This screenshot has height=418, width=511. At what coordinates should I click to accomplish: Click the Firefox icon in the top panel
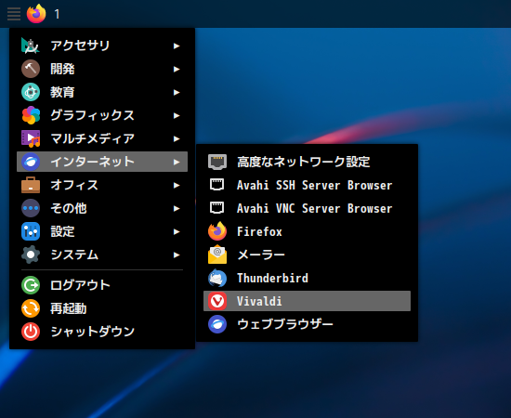(x=36, y=14)
